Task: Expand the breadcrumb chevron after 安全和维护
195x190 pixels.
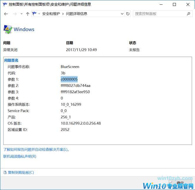Action: (63, 14)
